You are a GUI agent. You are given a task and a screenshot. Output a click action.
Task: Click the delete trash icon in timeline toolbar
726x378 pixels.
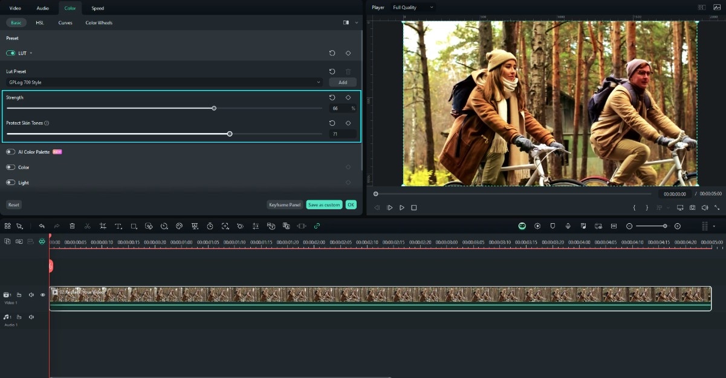pyautogui.click(x=72, y=226)
